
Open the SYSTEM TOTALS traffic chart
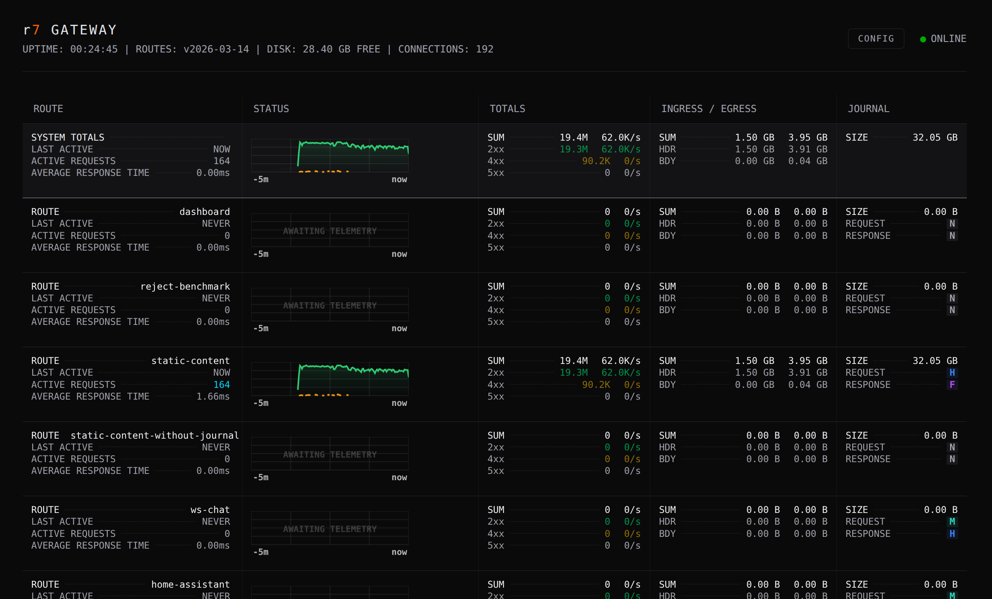330,156
